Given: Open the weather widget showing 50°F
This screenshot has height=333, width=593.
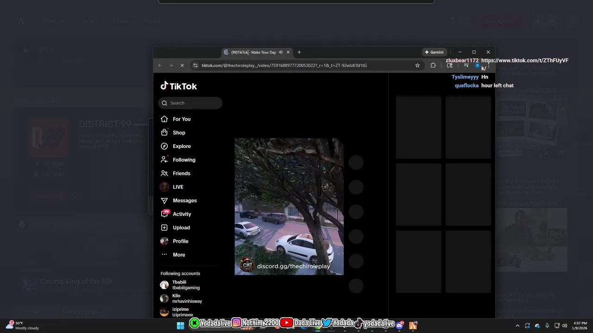Looking at the screenshot, I should pyautogui.click(x=23, y=326).
